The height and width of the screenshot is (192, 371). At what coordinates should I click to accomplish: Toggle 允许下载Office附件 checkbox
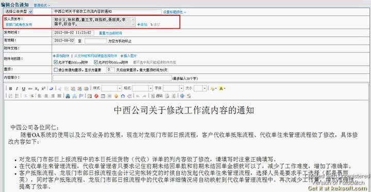[x=56, y=62]
